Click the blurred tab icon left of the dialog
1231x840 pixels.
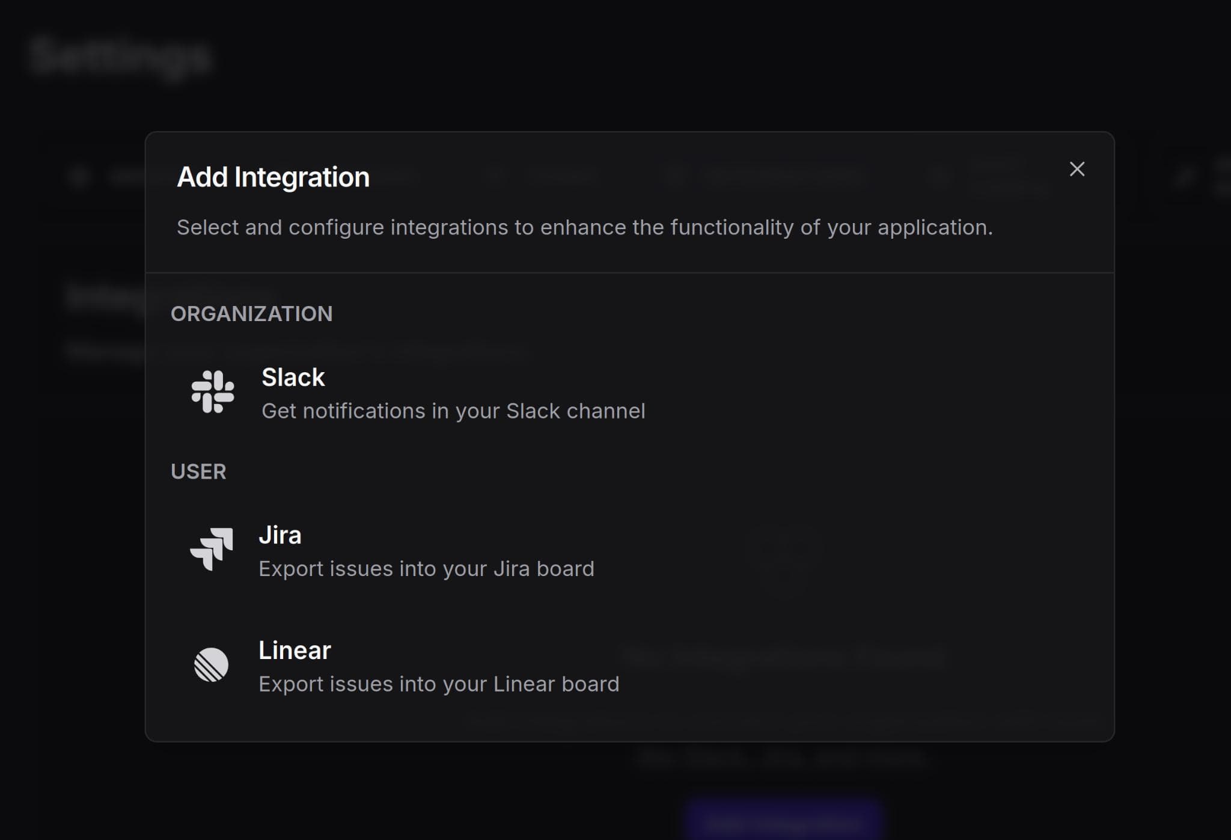coord(79,176)
